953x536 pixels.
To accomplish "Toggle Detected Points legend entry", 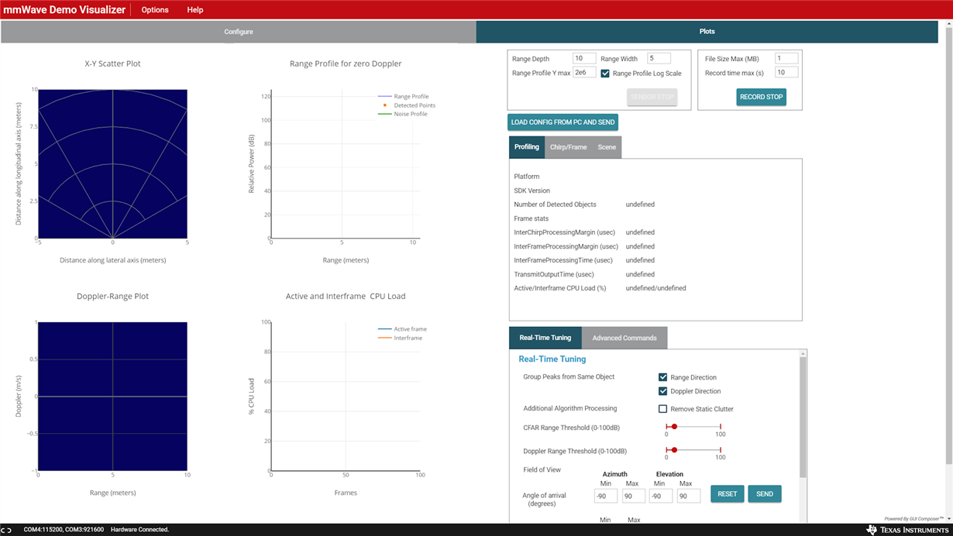I will (407, 105).
